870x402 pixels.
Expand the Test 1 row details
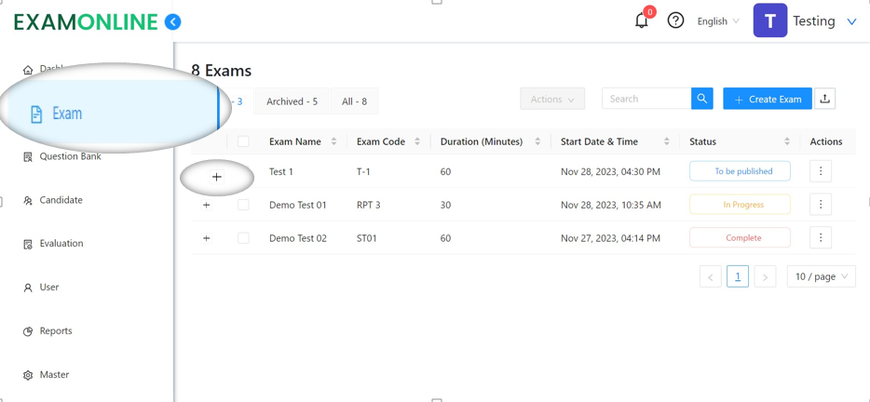pyautogui.click(x=216, y=177)
